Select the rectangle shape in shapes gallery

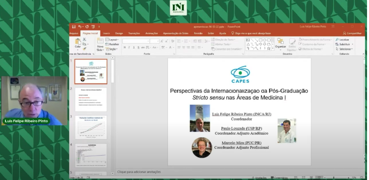(261, 40)
